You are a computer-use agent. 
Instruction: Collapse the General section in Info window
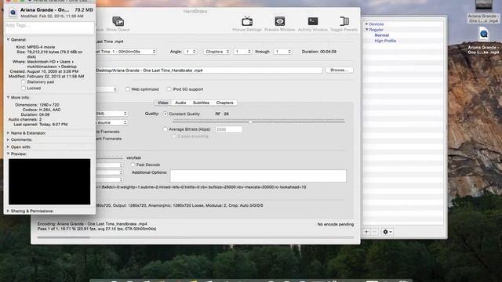9,40
